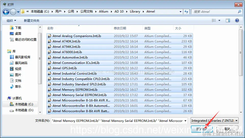Open 视频 library
Image resolution: width=245 pixels, height=138 pixels.
(x=16, y=69)
